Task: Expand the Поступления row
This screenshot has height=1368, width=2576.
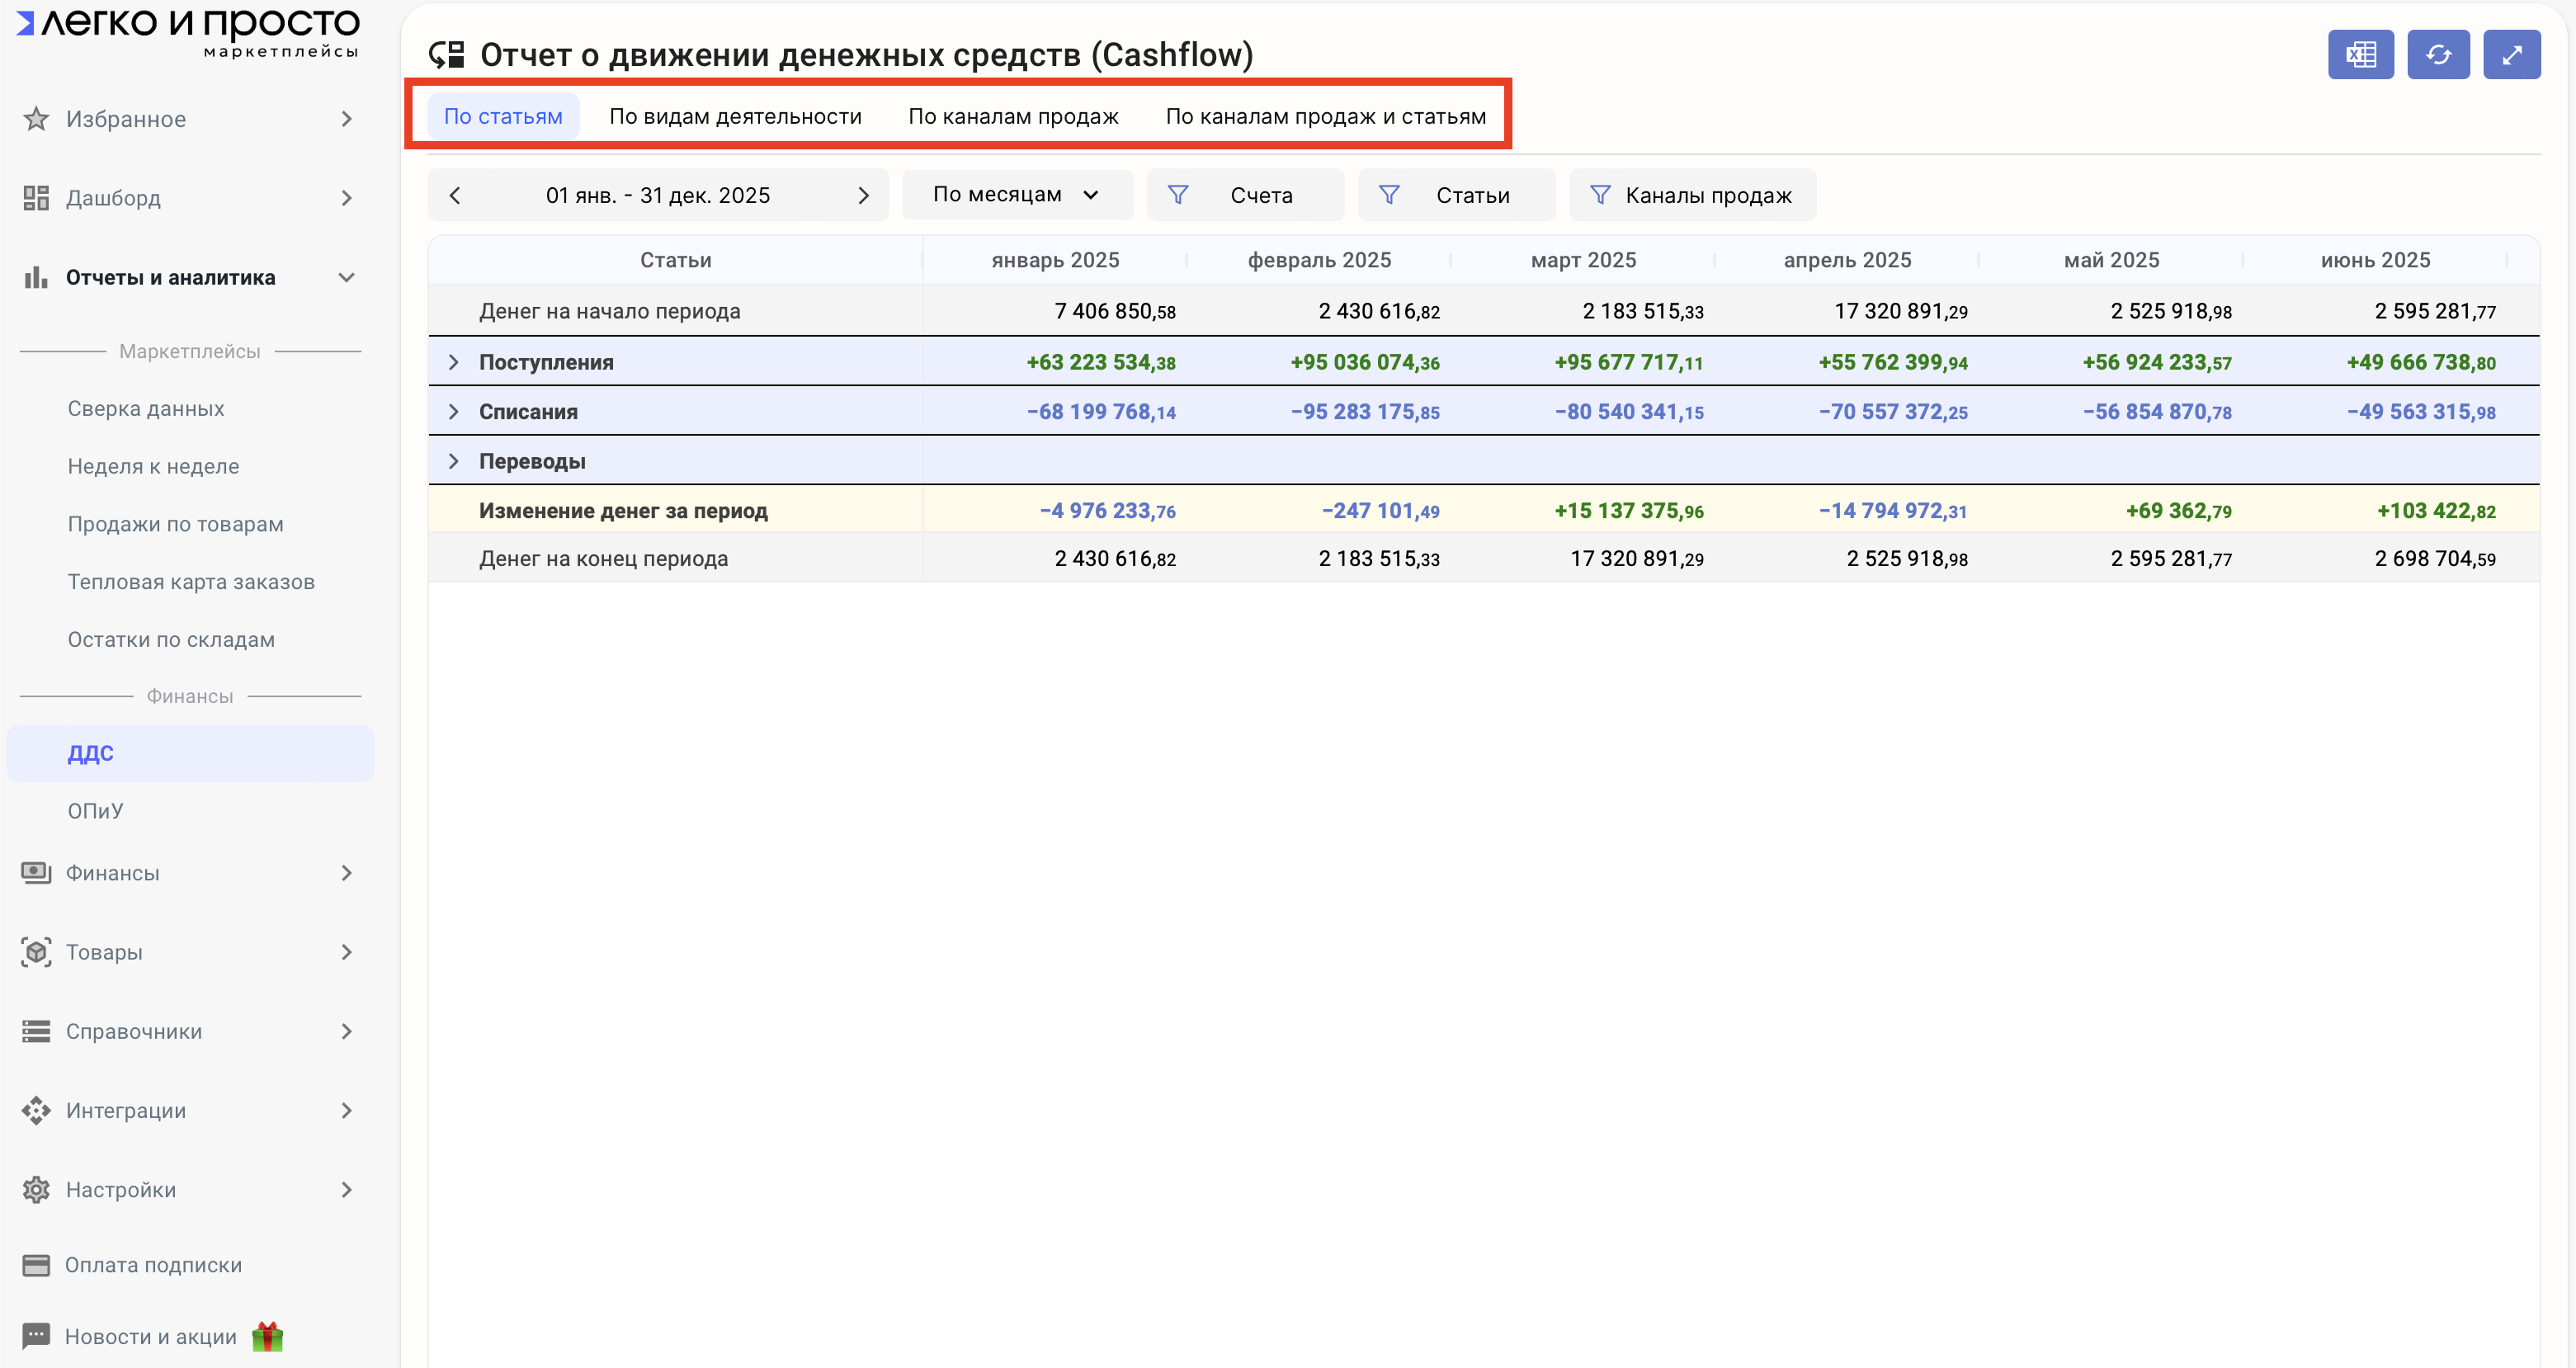Action: (454, 362)
